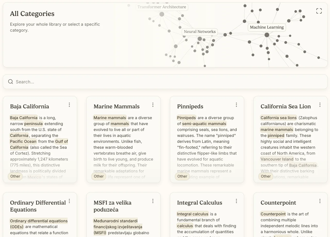Follow the semi-aquatic mammals link
The height and width of the screenshot is (237, 330).
click(x=204, y=124)
